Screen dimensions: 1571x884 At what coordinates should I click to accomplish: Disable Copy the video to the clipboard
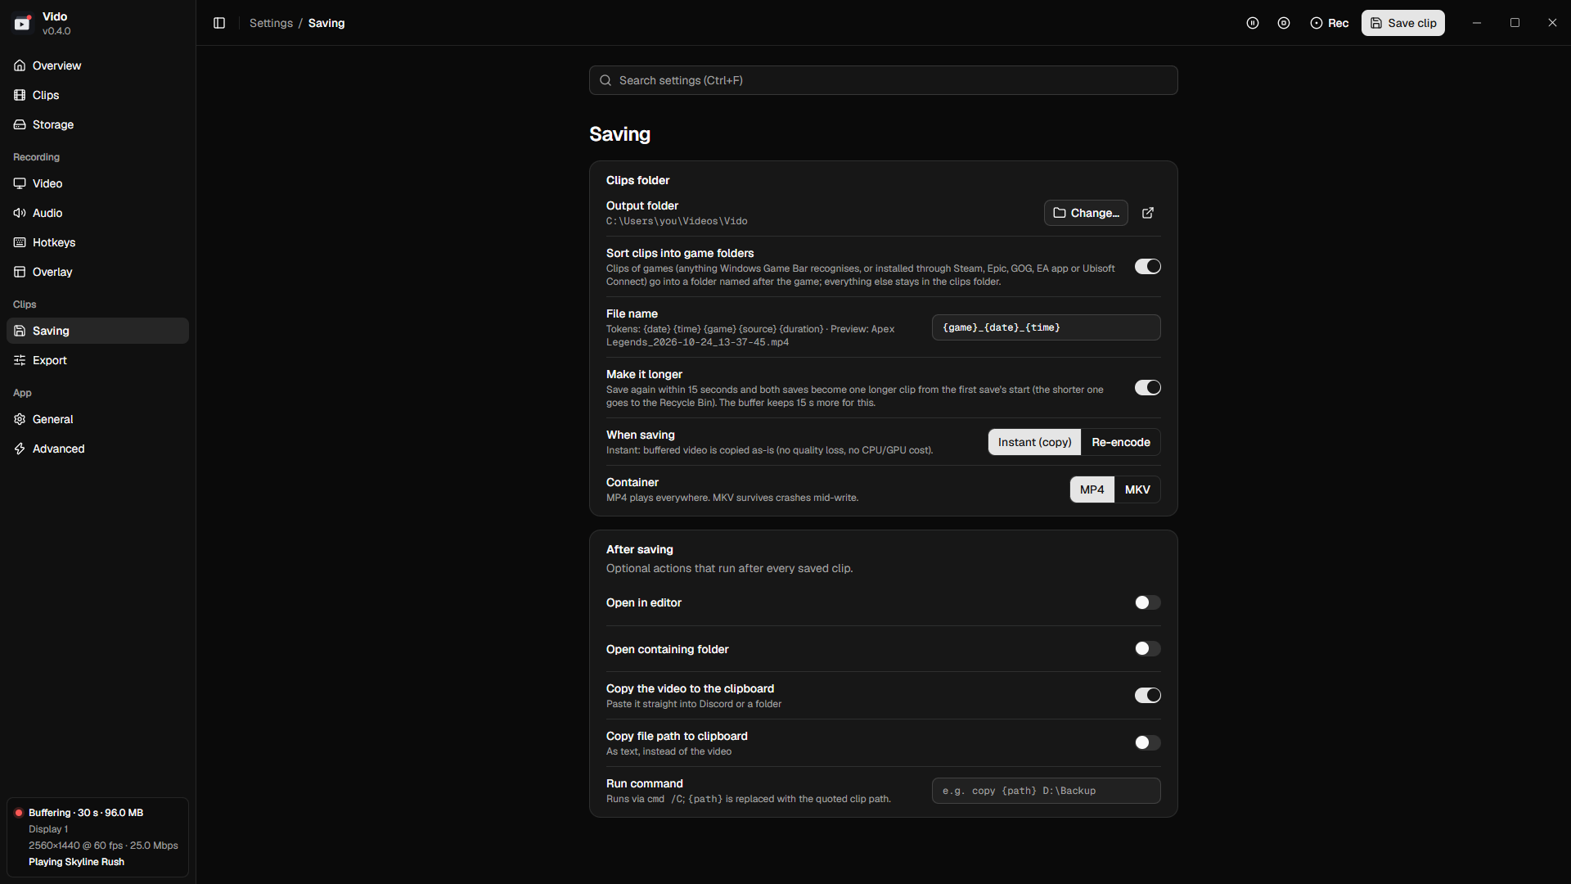[1147, 696]
